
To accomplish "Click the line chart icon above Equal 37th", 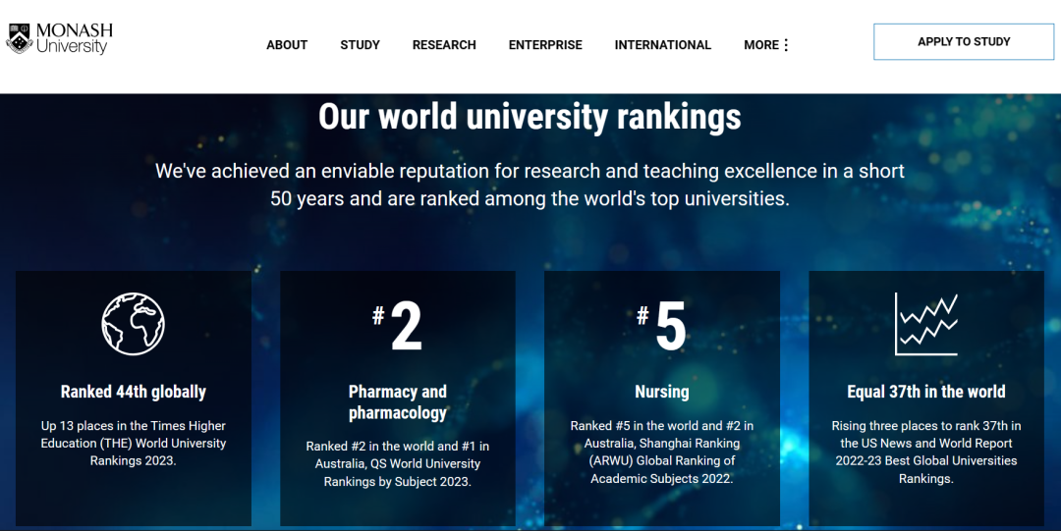I will pos(926,324).
